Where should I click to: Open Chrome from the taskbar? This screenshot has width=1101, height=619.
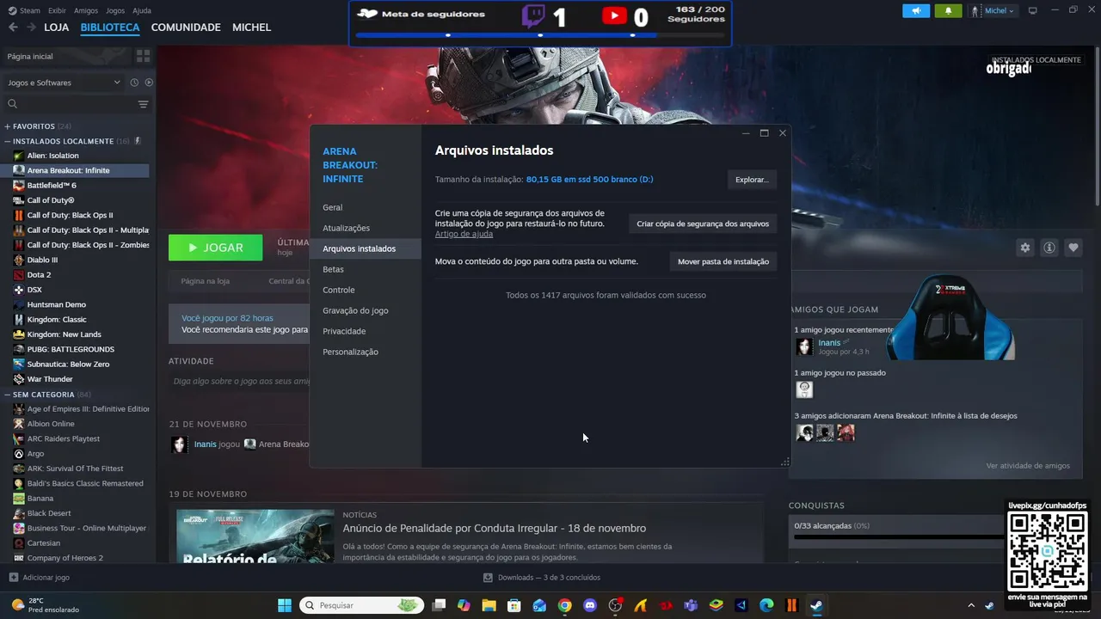pos(564,605)
